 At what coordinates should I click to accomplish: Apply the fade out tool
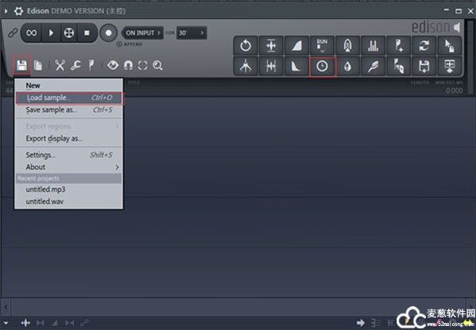(x=297, y=66)
